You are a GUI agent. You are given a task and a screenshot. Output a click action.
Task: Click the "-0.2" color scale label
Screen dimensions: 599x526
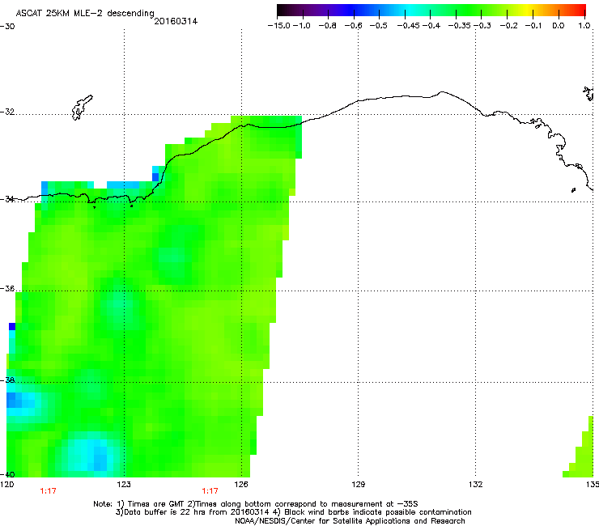(x=509, y=26)
